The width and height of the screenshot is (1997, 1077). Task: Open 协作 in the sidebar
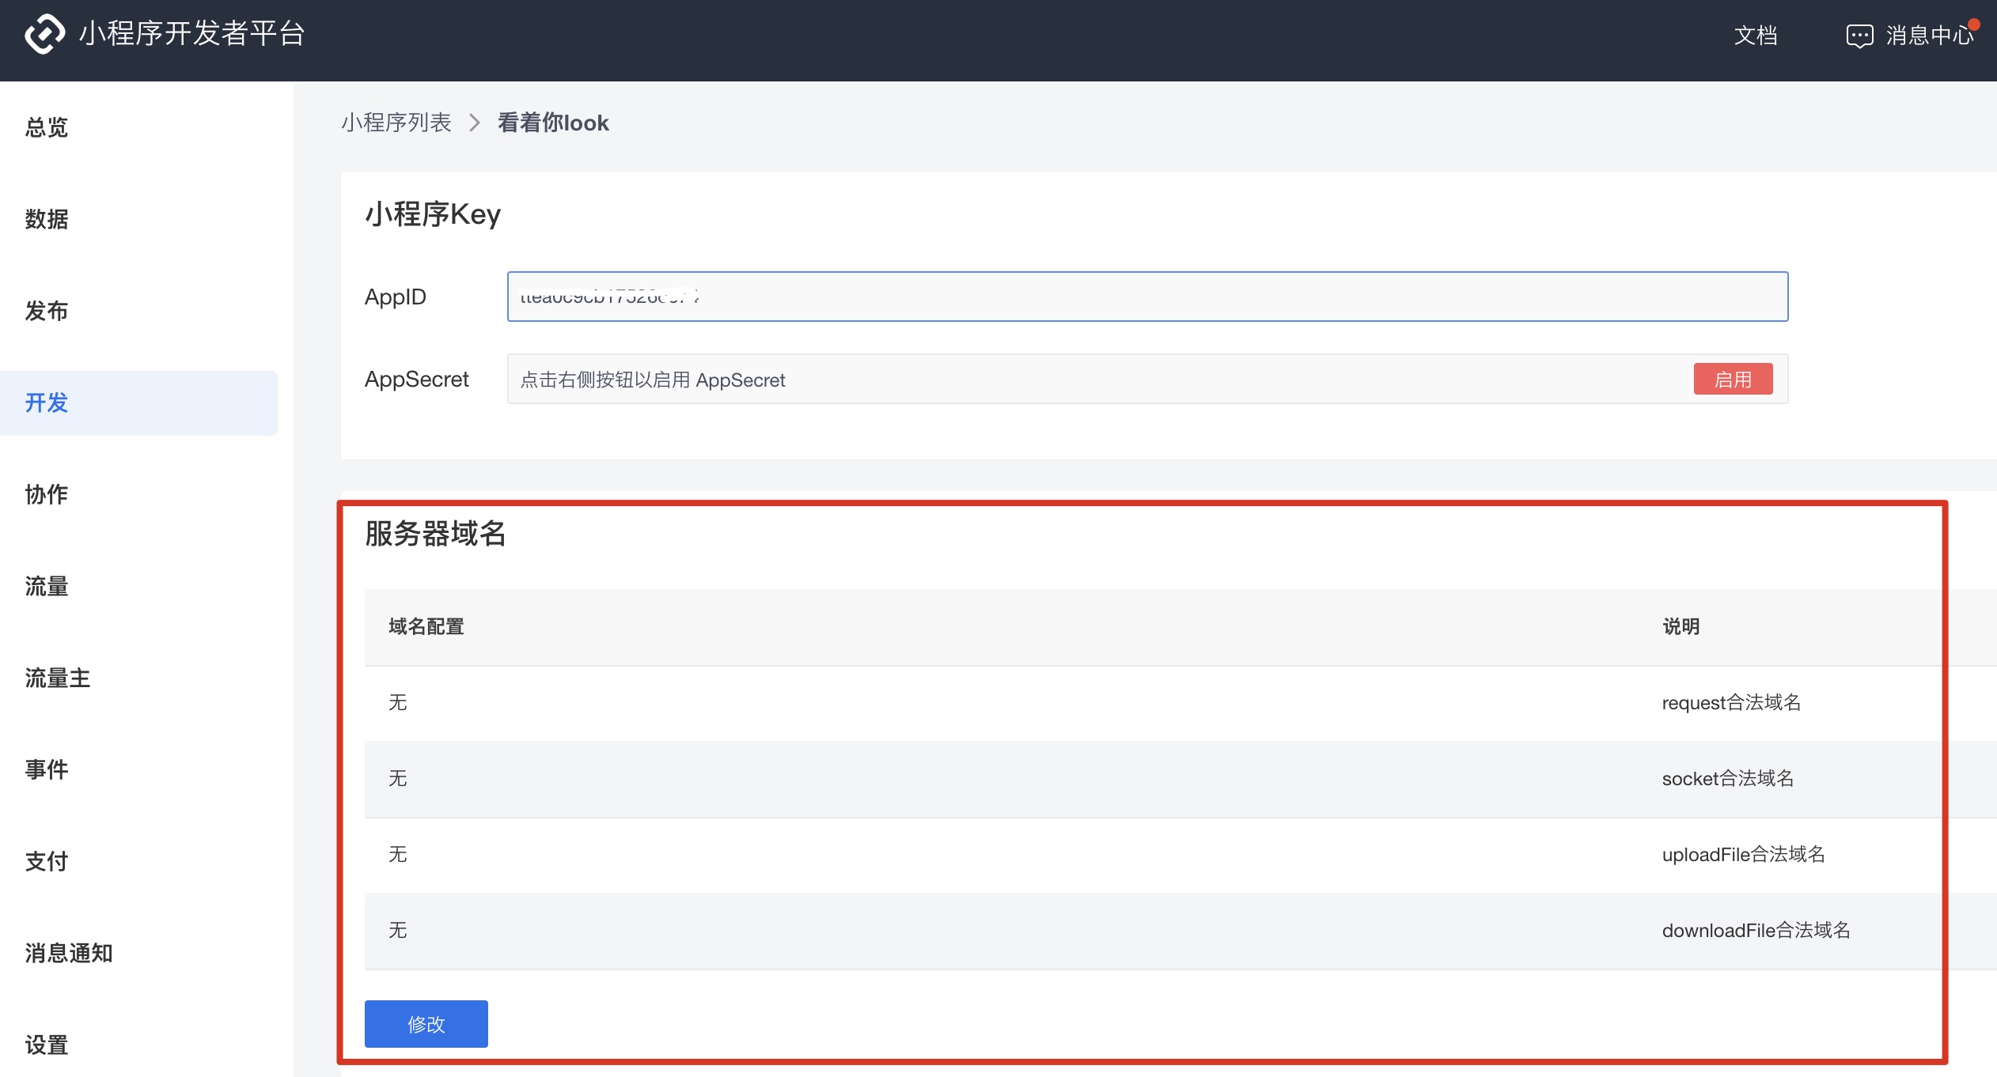[x=47, y=494]
